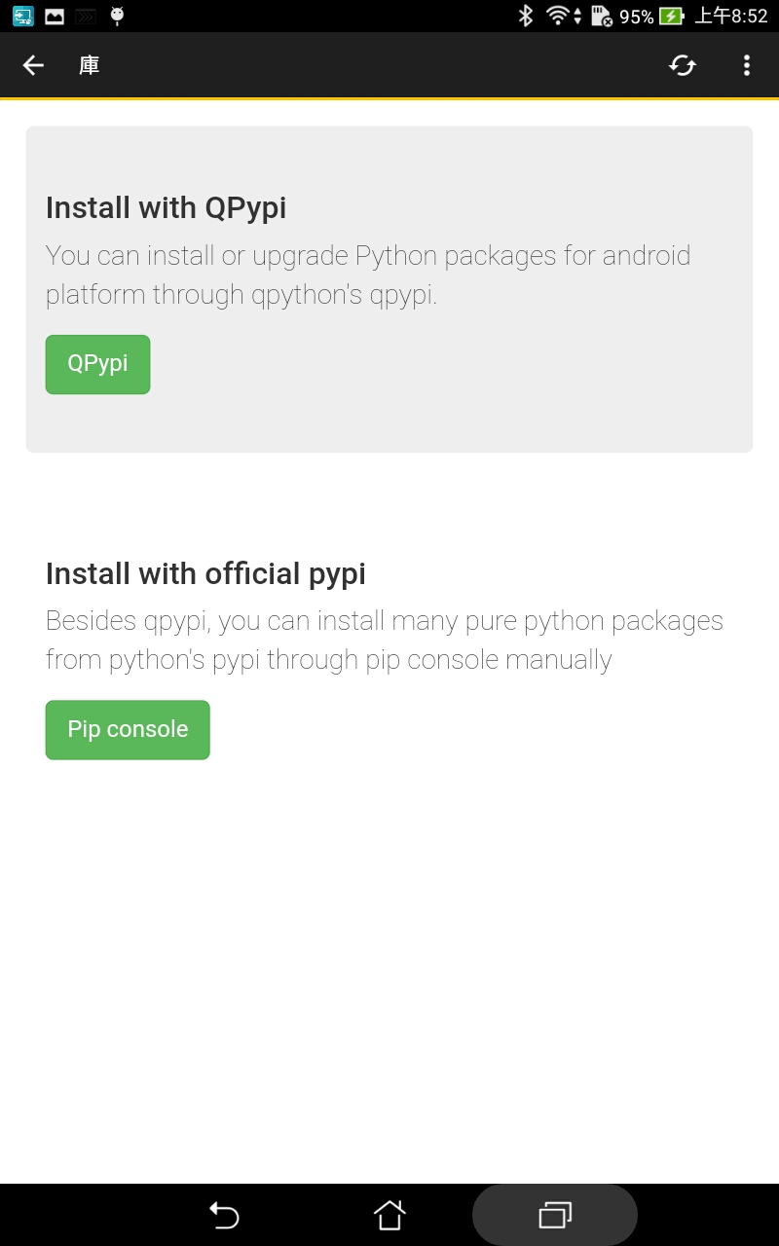Refresh the library page with the sync icon
Viewport: 779px width, 1246px height.
pos(683,65)
